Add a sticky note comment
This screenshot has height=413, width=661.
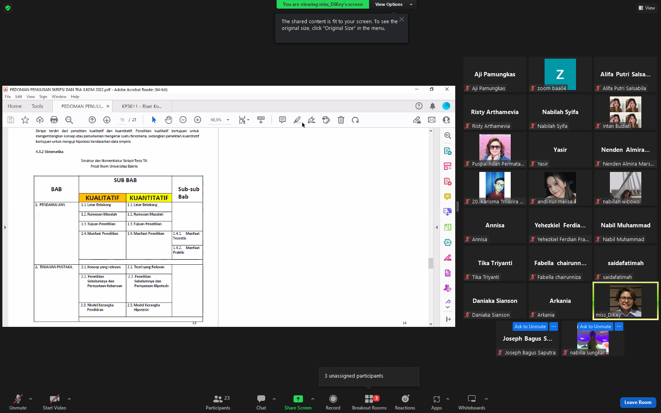[282, 120]
